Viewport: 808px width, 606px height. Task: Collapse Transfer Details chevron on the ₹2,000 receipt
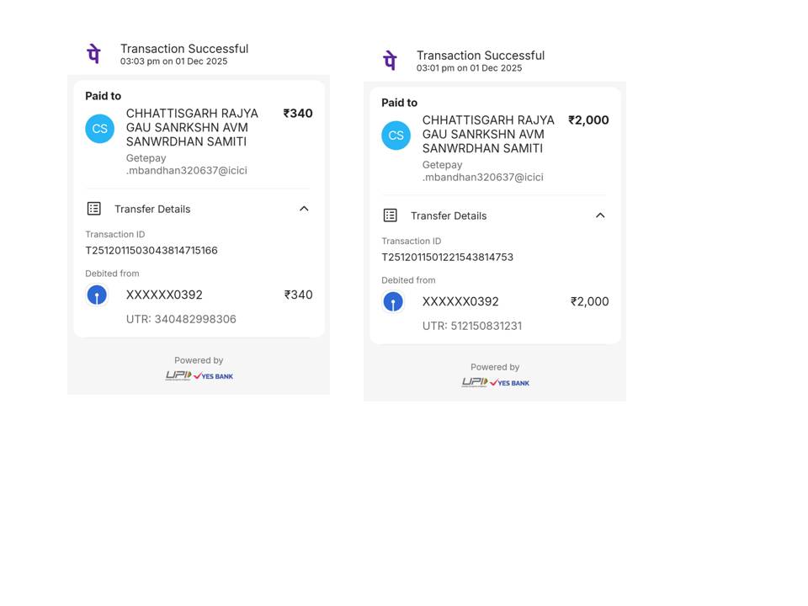(600, 215)
